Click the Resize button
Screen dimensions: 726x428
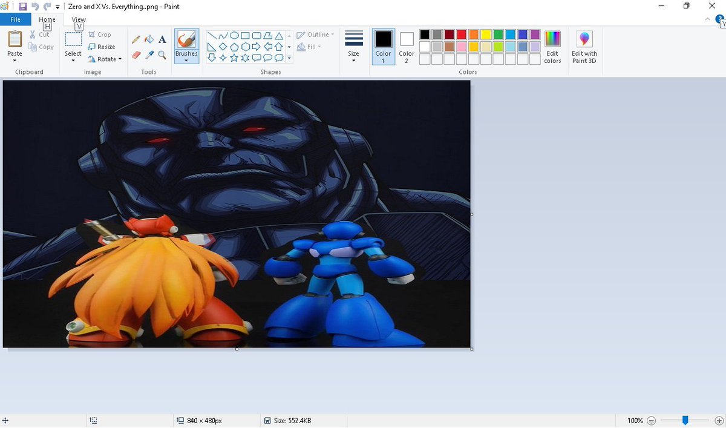(x=102, y=47)
